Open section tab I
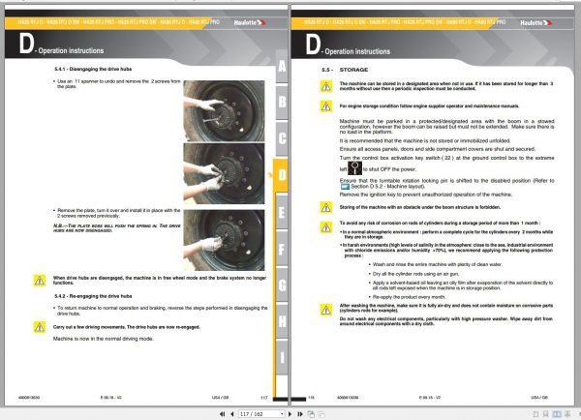Viewport: 581px width, 420px height. click(282, 357)
